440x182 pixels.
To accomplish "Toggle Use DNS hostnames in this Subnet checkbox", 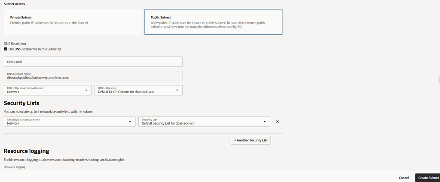I will [5, 49].
